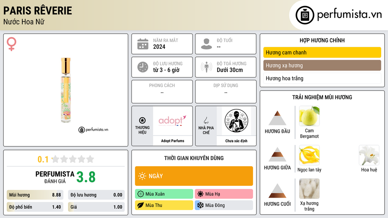Click the Hương cuối pyramid icon
Screen dimensions: 388x218
(277, 191)
